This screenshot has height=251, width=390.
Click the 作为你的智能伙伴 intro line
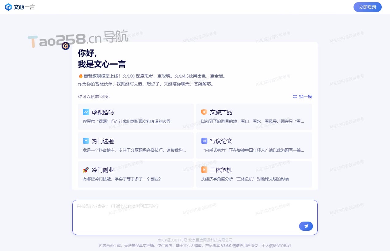pyautogui.click(x=146, y=84)
